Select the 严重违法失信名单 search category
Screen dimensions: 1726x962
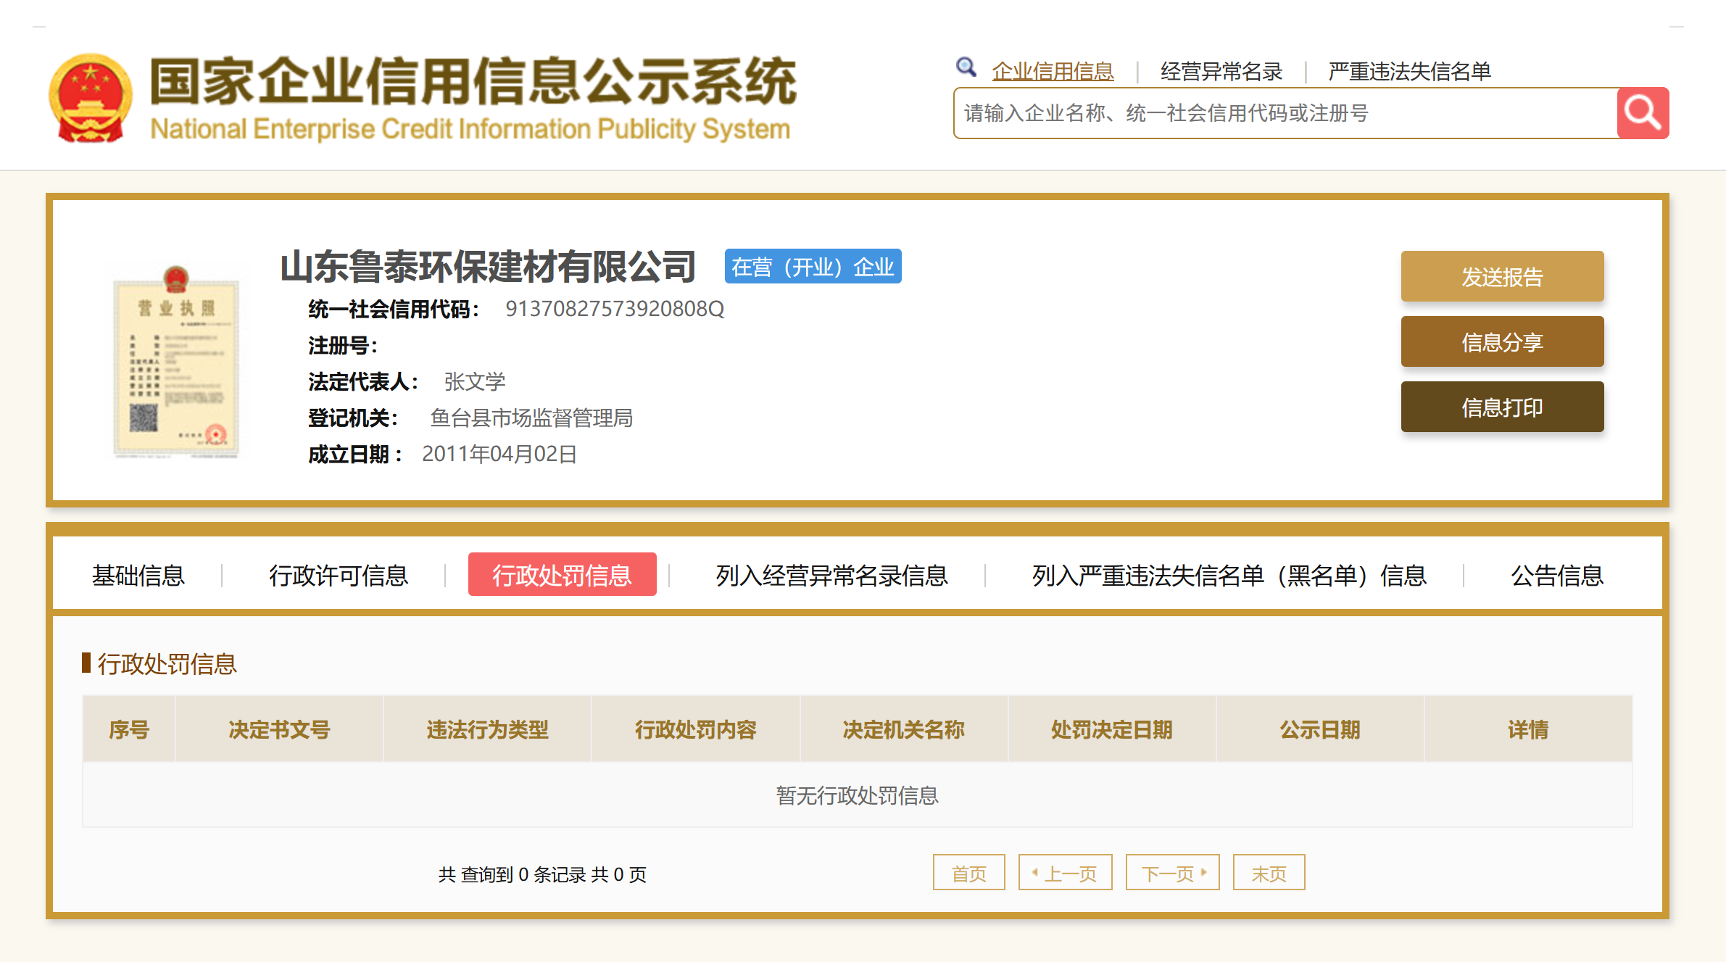coord(1409,71)
